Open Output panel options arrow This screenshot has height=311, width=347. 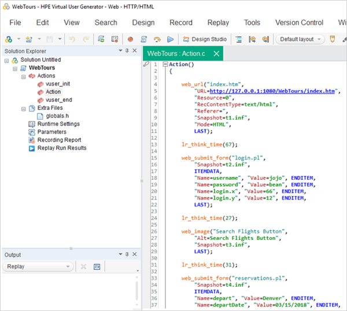pos(121,254)
